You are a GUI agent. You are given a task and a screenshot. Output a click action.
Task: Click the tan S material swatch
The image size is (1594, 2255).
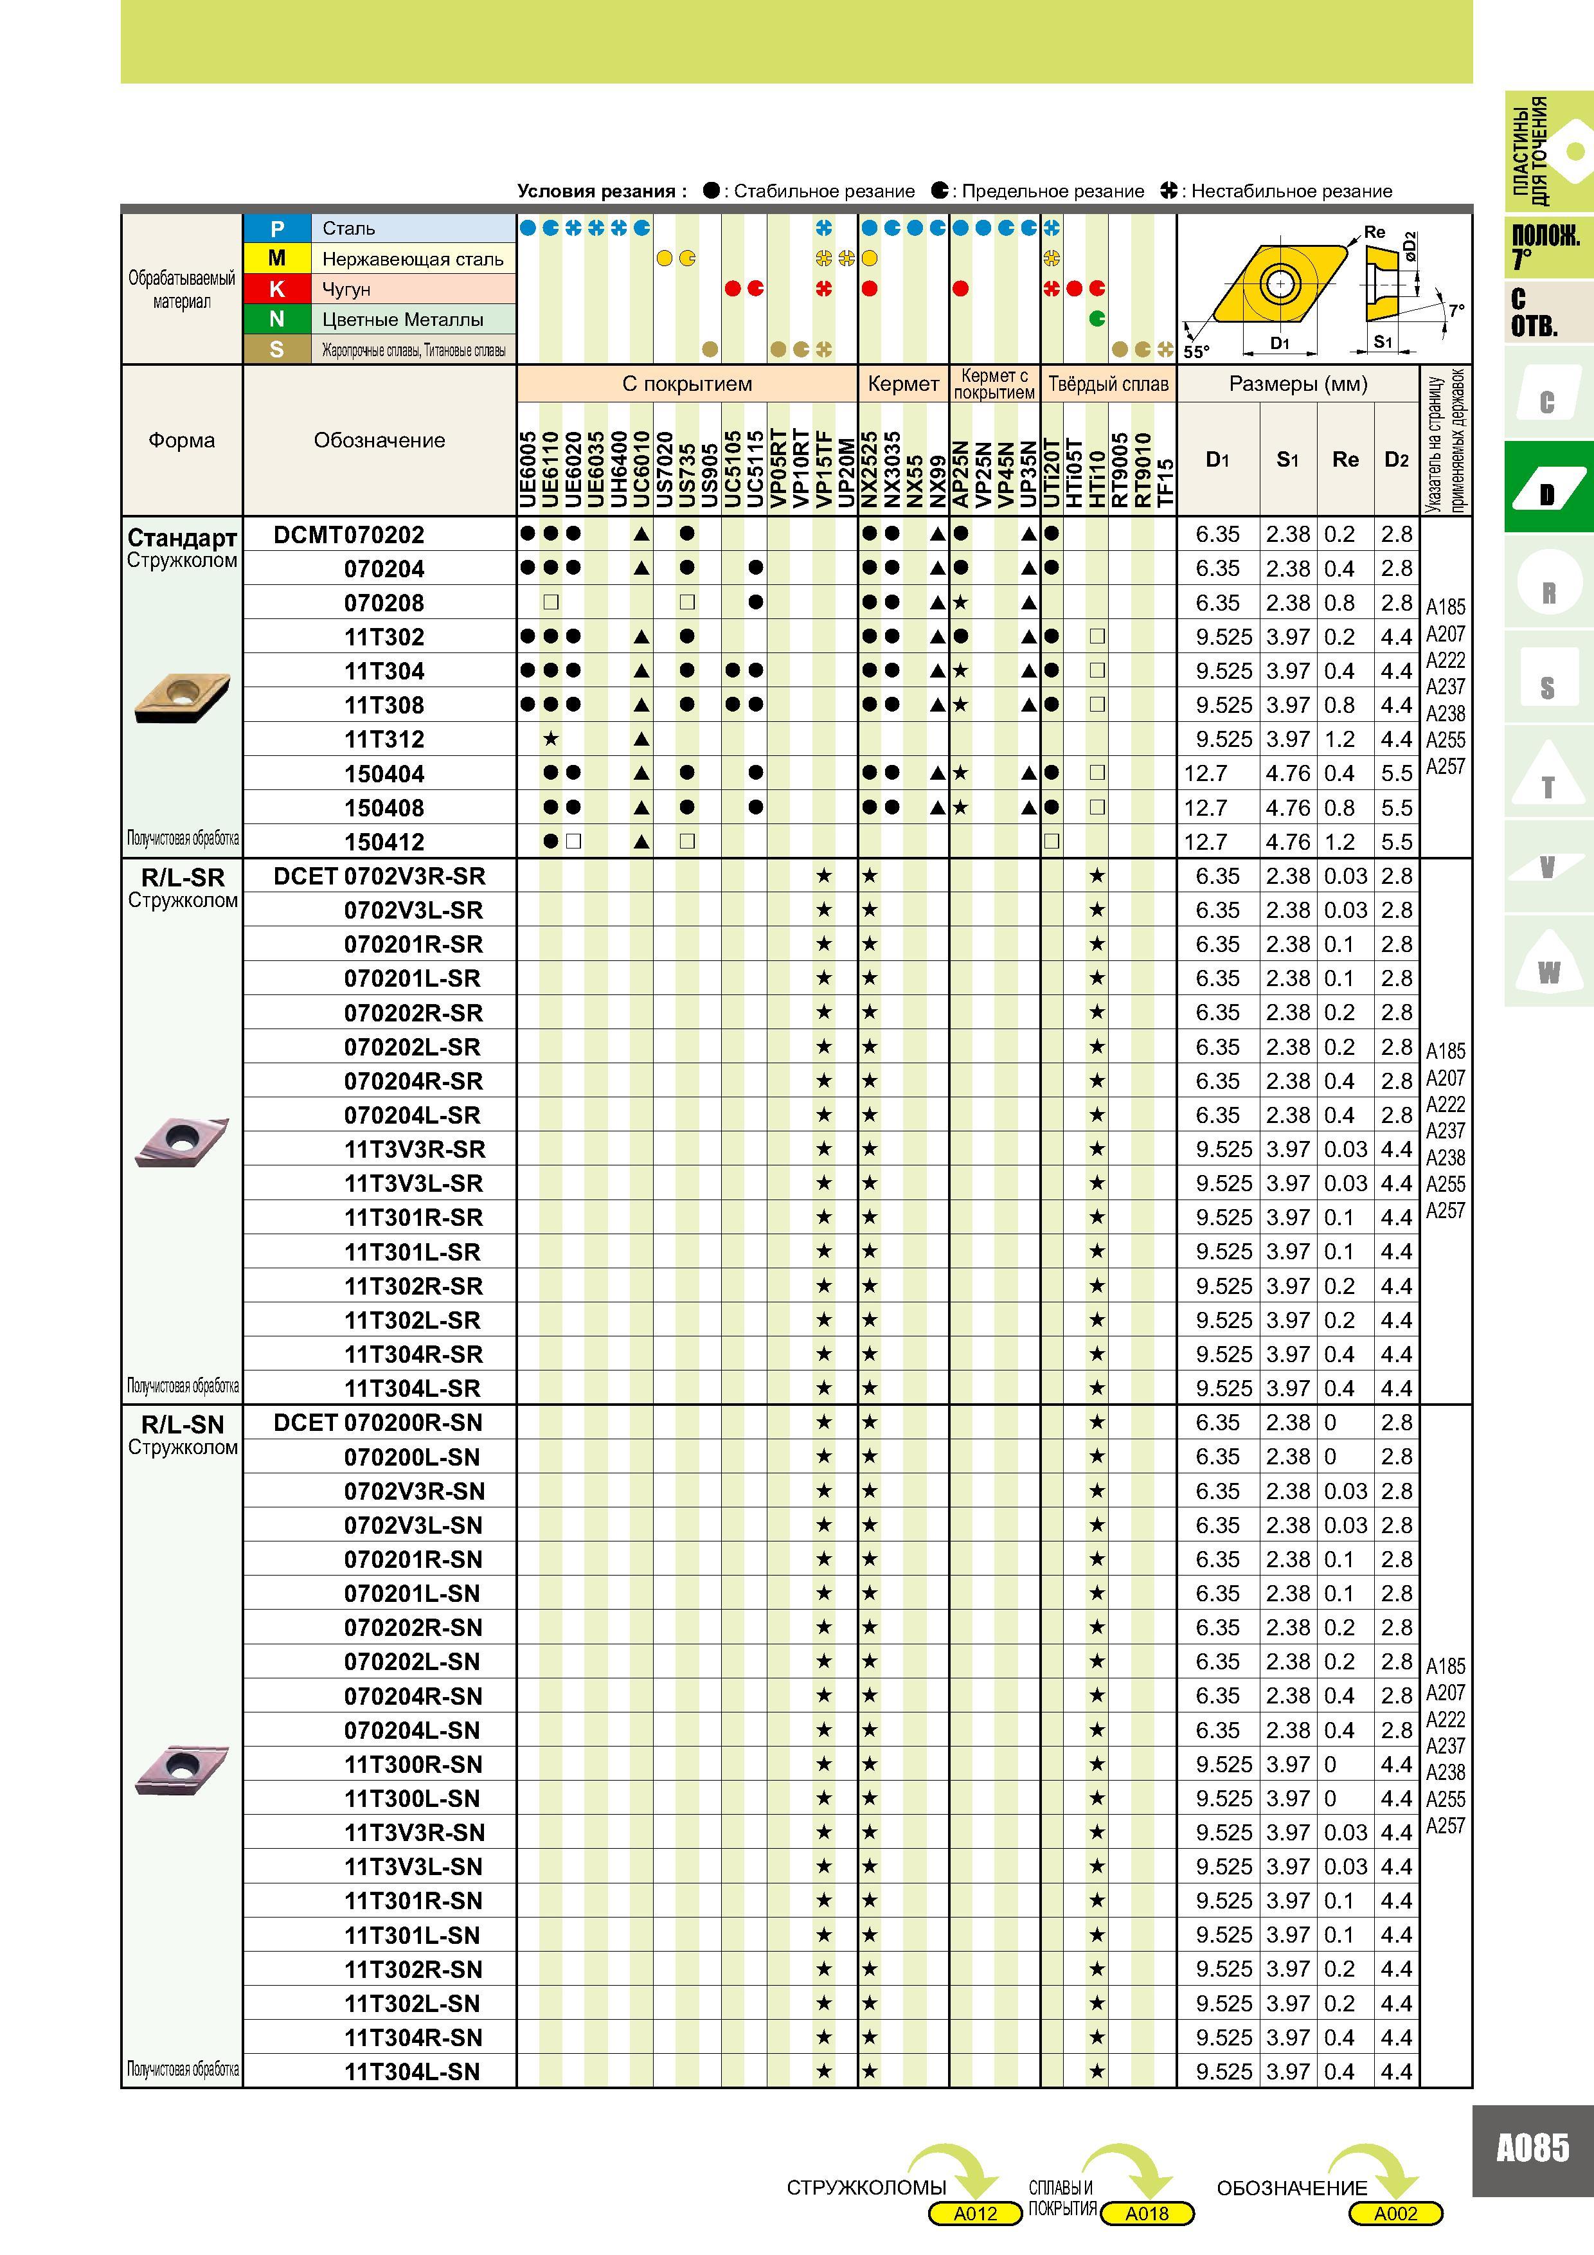click(277, 350)
